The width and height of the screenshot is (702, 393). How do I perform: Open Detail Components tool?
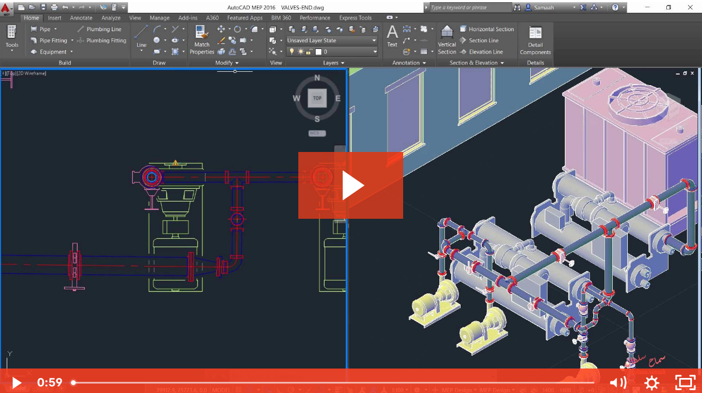pos(535,40)
